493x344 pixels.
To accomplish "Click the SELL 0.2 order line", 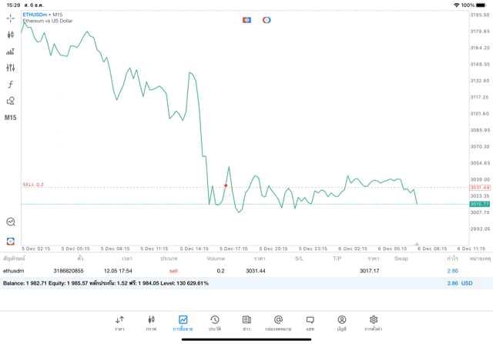I will (34, 185).
